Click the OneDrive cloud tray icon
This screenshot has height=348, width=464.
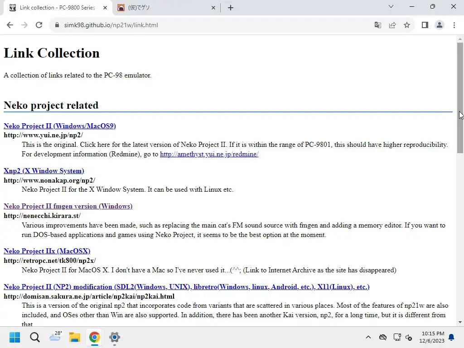[382, 337]
